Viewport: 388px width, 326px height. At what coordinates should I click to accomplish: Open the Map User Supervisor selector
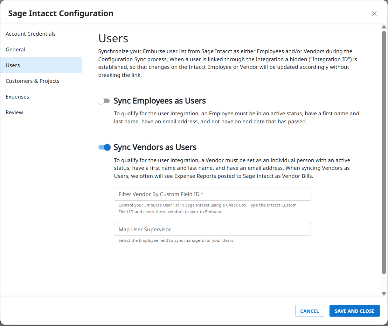pyautogui.click(x=212, y=229)
